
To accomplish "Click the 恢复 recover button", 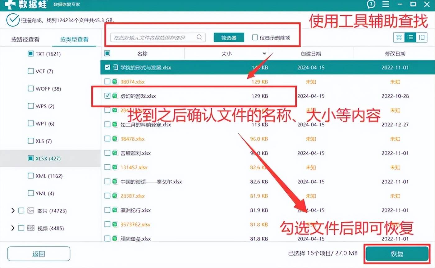I will [x=397, y=254].
